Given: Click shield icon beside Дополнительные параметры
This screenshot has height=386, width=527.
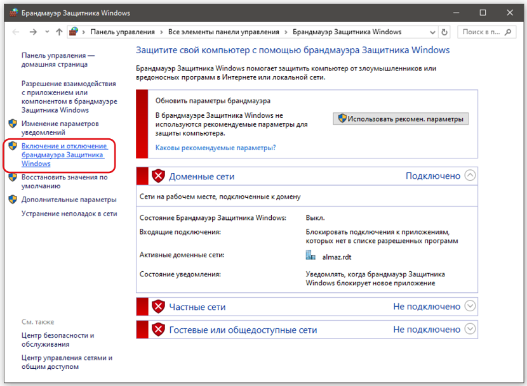Looking at the screenshot, I should click(13, 200).
